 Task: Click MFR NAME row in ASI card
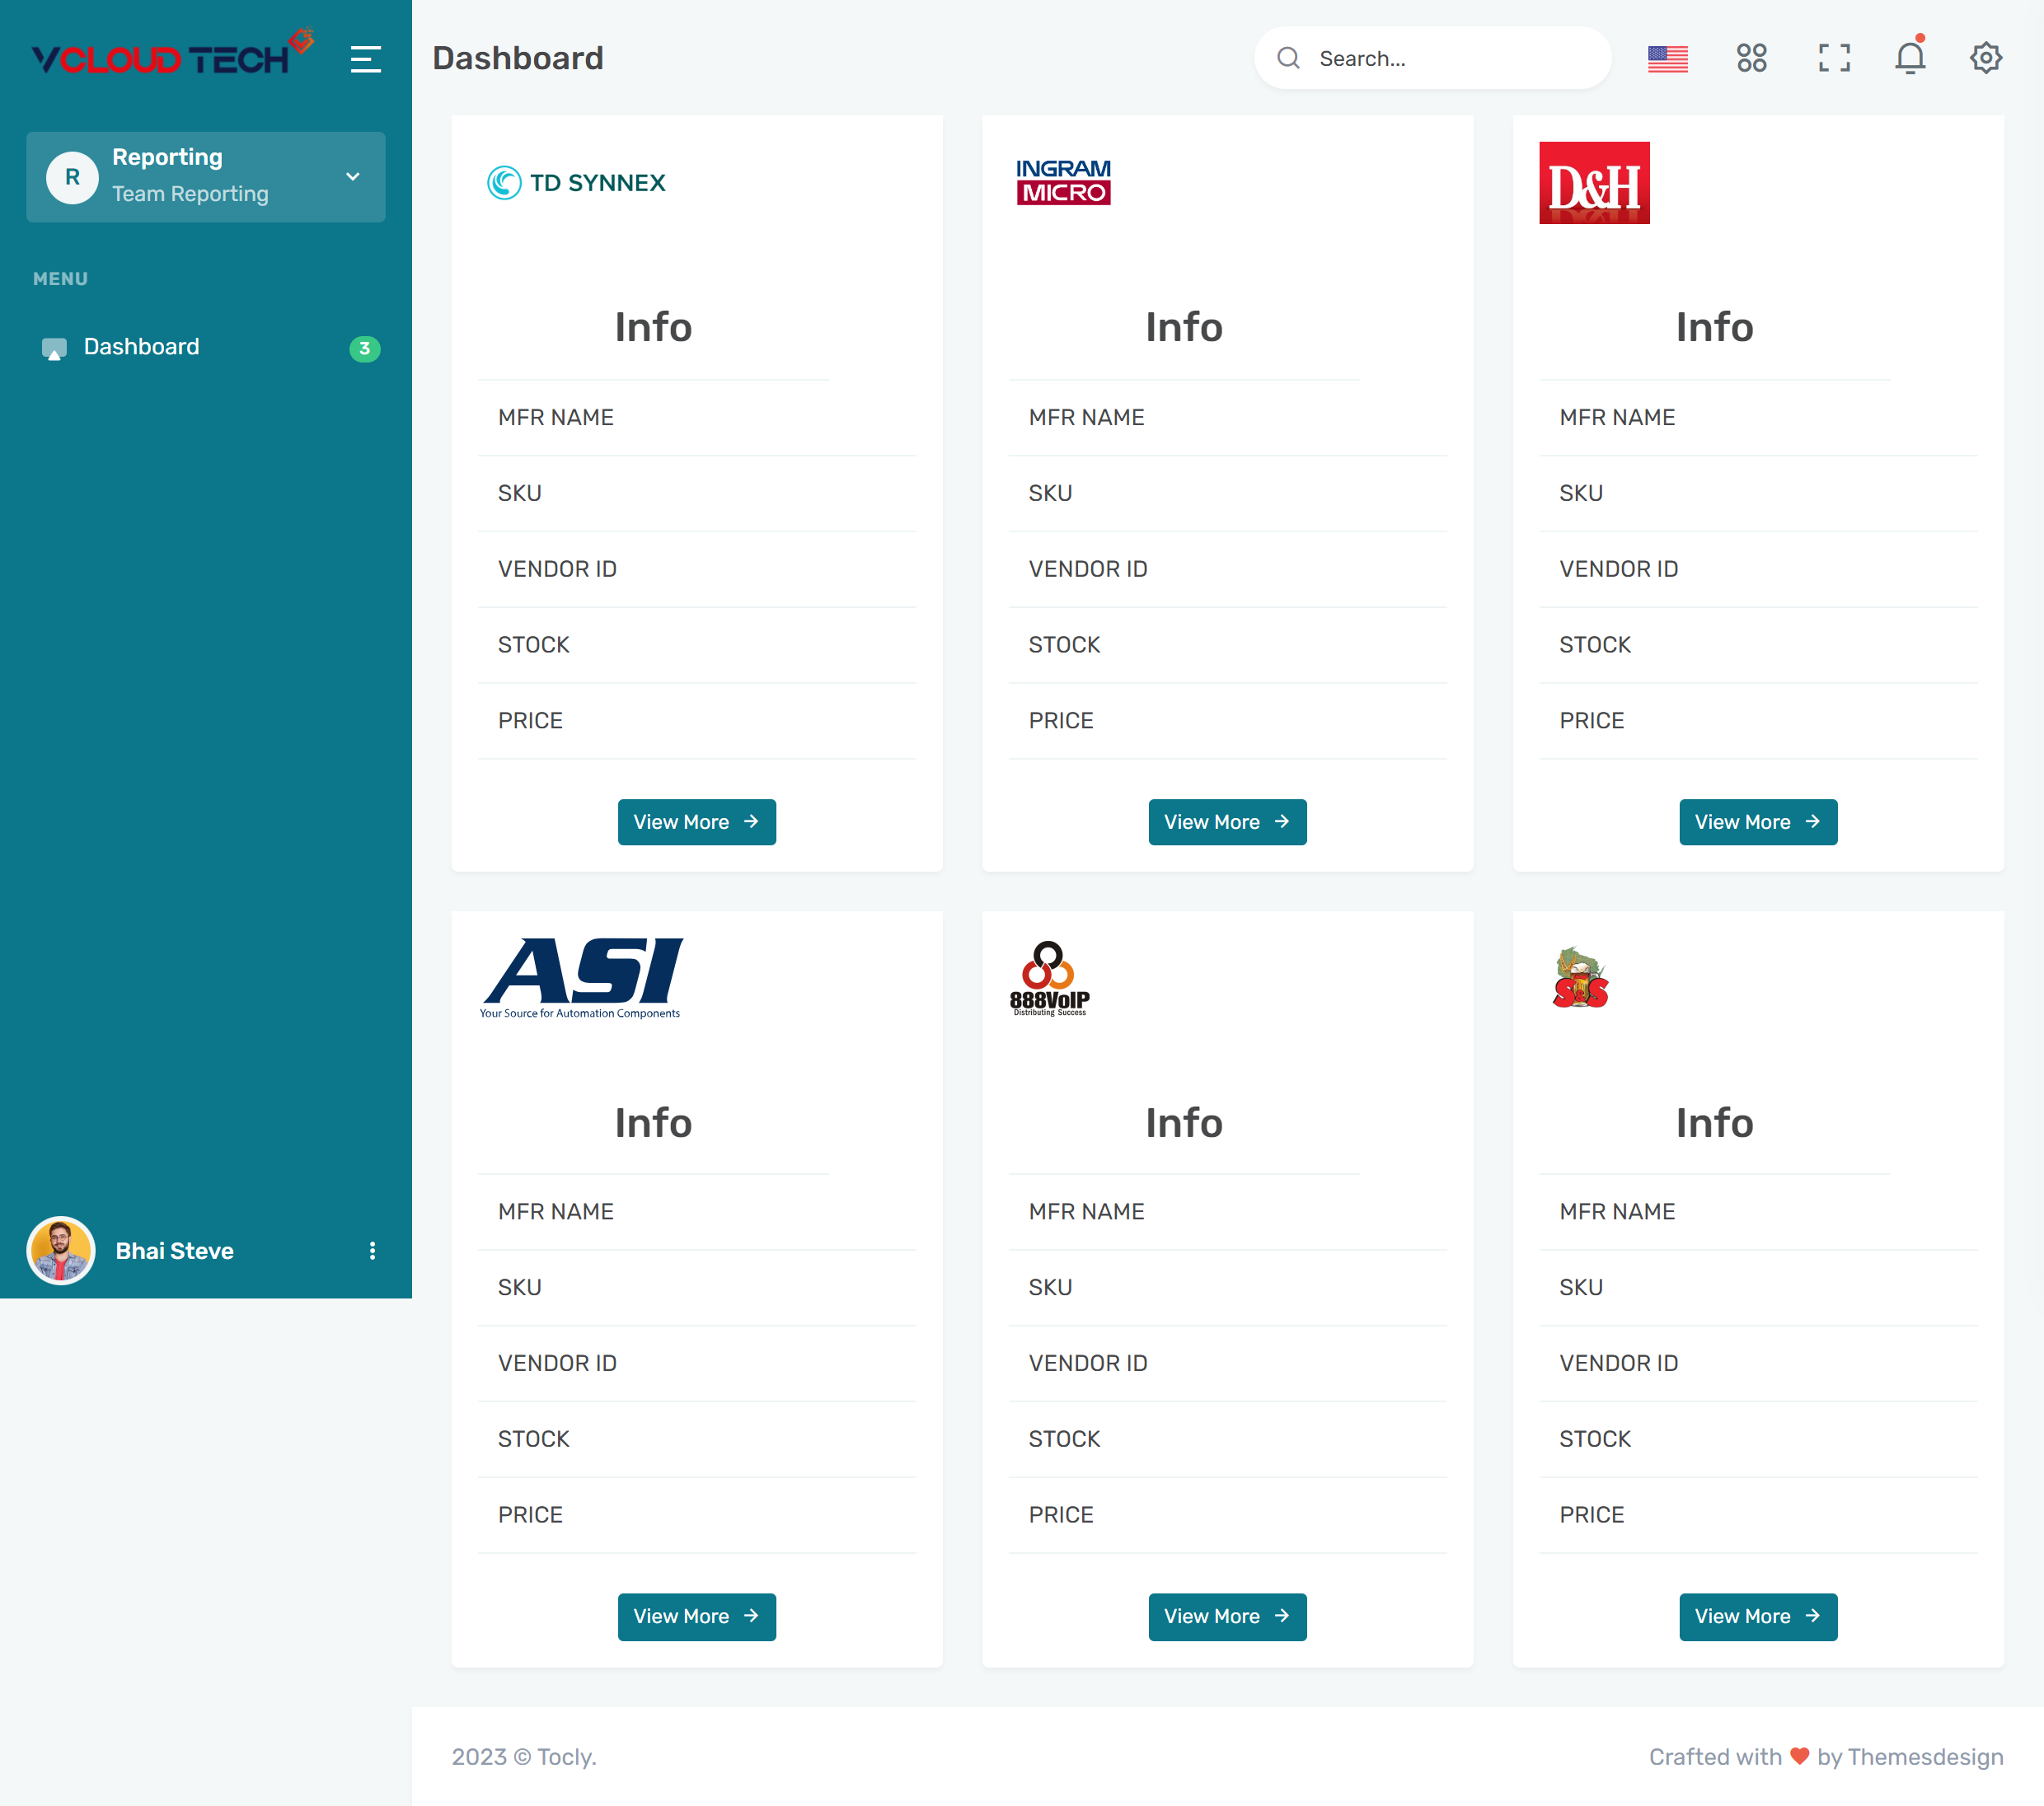[697, 1212]
